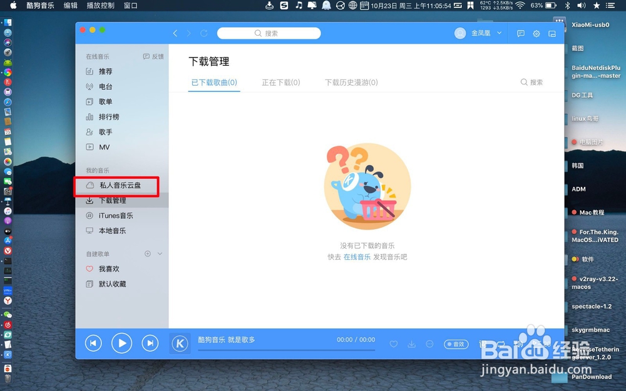The width and height of the screenshot is (626, 391).
Task: Open the 窗口 menu
Action: point(131,6)
